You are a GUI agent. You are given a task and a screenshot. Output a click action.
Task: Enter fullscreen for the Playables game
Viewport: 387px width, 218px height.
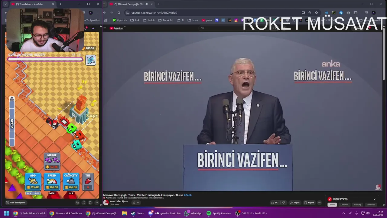84,203
